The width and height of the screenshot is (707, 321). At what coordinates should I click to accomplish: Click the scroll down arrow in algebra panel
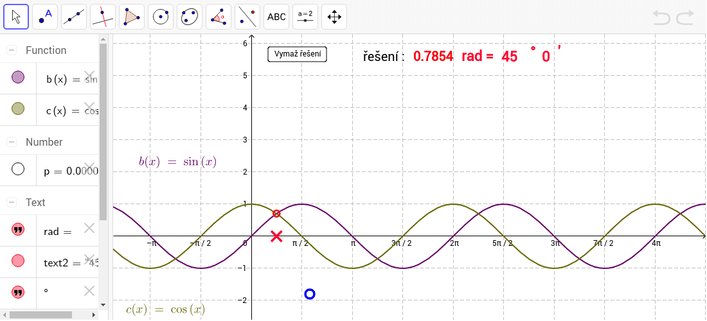pos(103,305)
